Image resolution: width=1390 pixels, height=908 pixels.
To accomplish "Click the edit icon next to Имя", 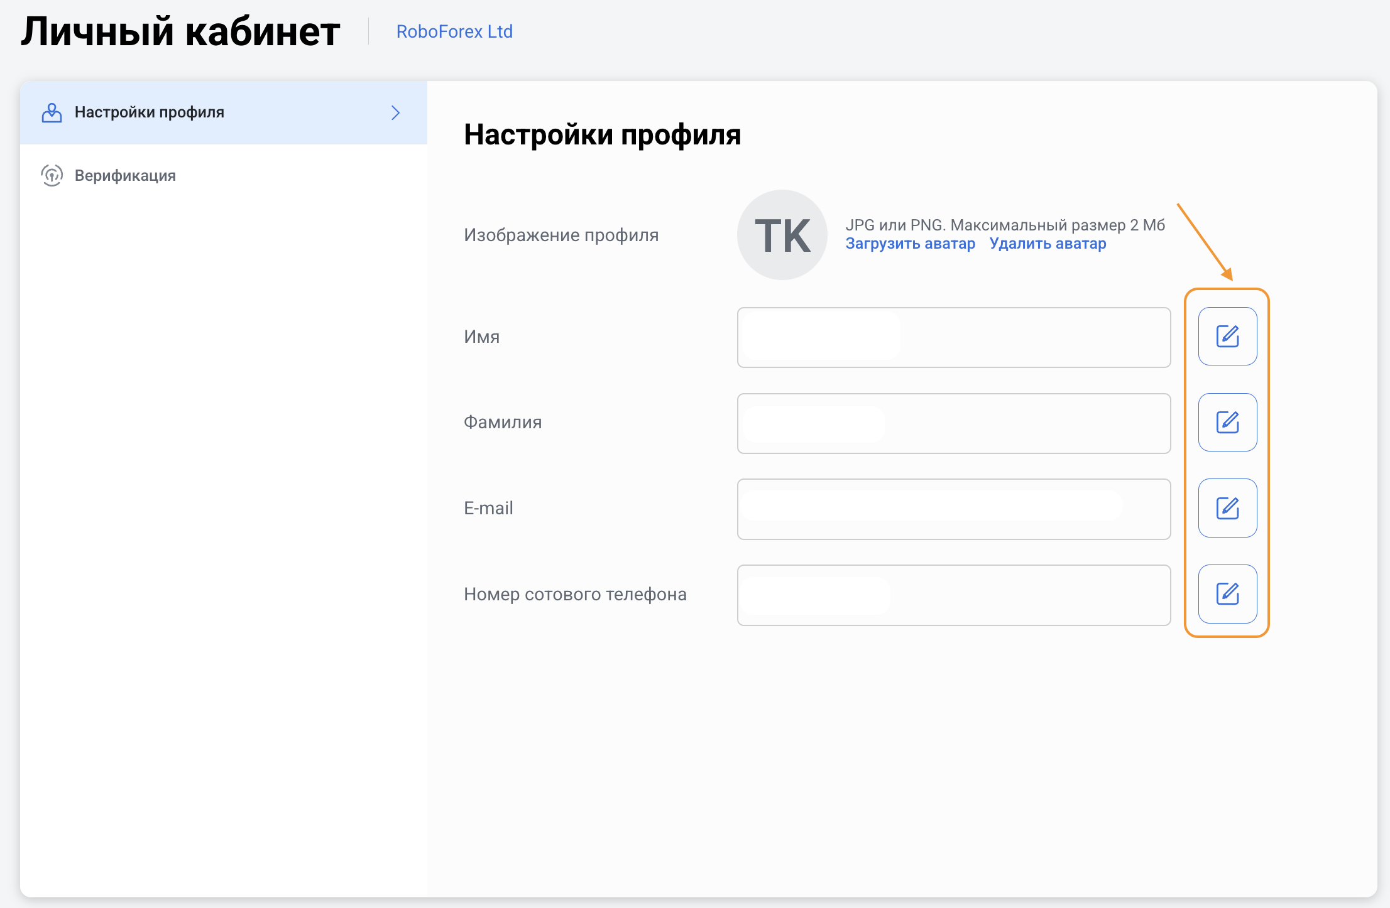I will click(1227, 337).
